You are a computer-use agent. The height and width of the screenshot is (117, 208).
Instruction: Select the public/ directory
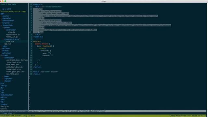(4, 97)
